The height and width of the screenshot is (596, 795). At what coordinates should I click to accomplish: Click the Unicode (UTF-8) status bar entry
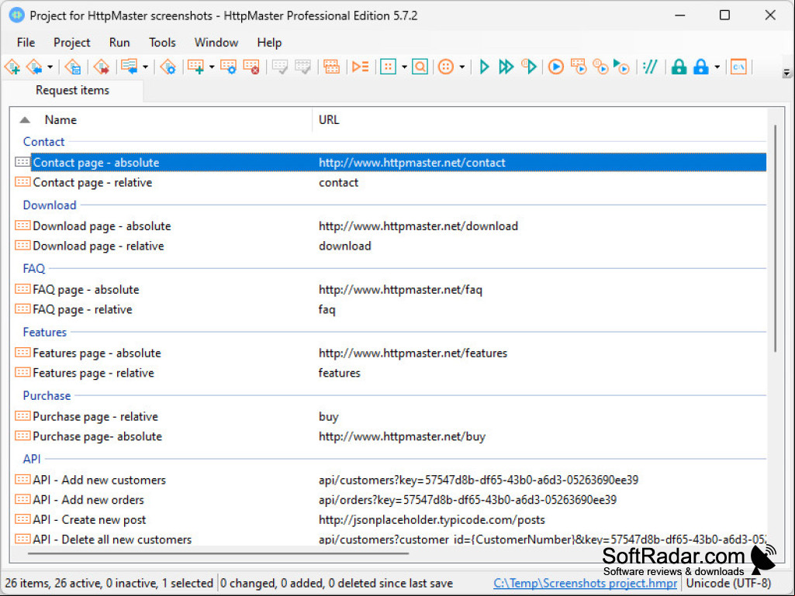(x=728, y=584)
